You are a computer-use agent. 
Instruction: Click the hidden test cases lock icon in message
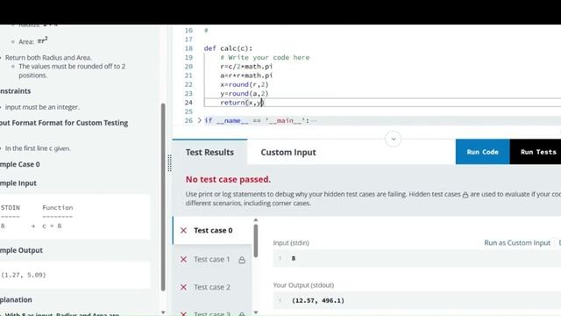coord(465,195)
